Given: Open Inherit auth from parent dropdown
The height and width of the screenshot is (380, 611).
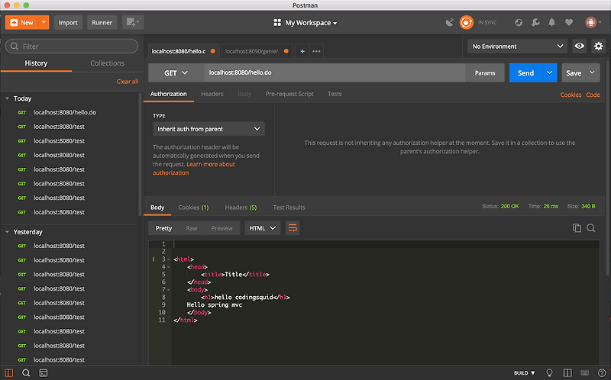Looking at the screenshot, I should coord(209,129).
